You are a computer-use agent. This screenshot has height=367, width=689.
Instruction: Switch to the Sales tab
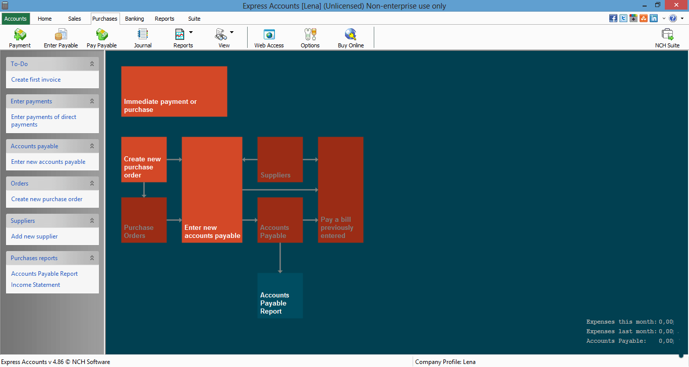[75, 19]
